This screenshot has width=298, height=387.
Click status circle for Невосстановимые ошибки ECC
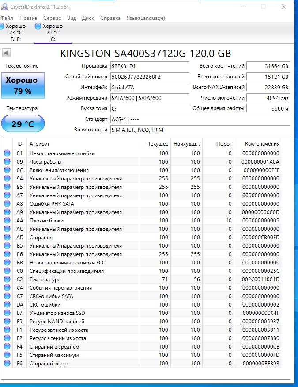coord(7,262)
